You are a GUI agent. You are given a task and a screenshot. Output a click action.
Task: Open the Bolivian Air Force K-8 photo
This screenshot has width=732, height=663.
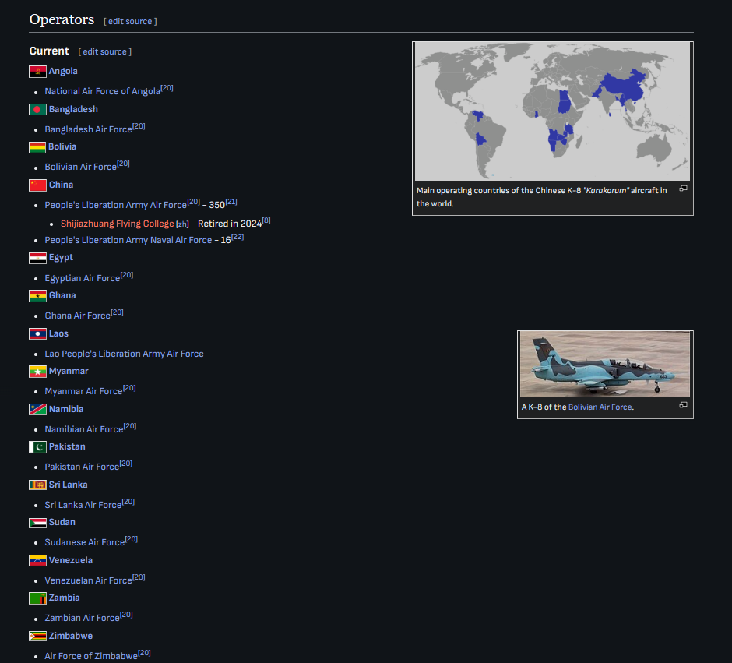[x=605, y=364]
